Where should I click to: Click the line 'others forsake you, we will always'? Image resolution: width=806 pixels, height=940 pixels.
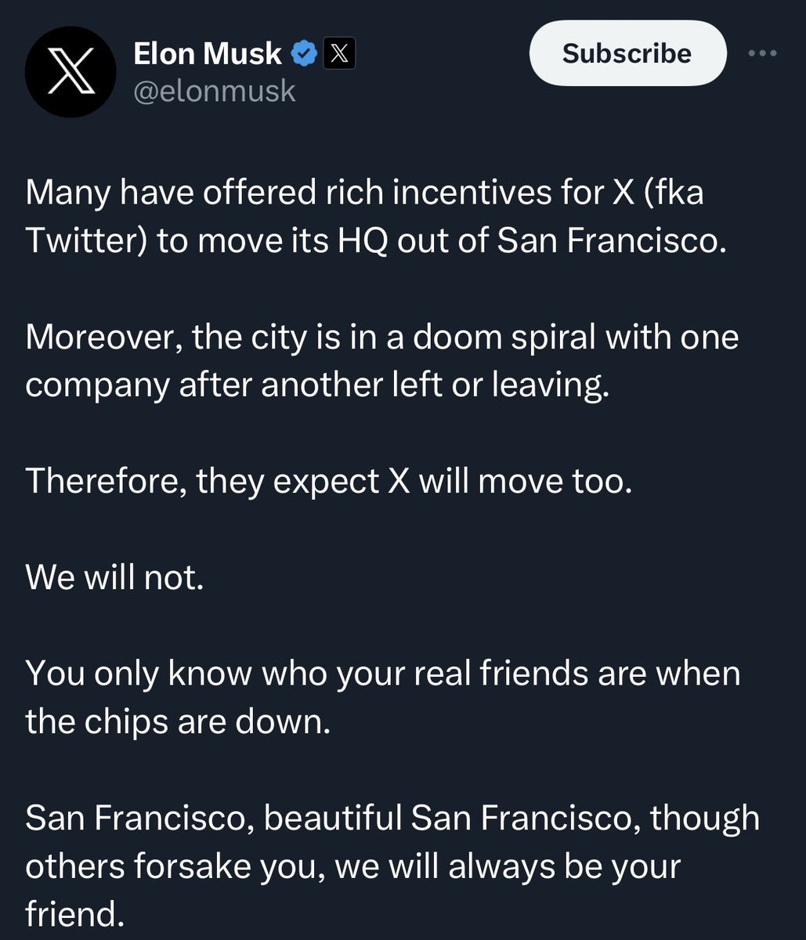click(x=352, y=866)
